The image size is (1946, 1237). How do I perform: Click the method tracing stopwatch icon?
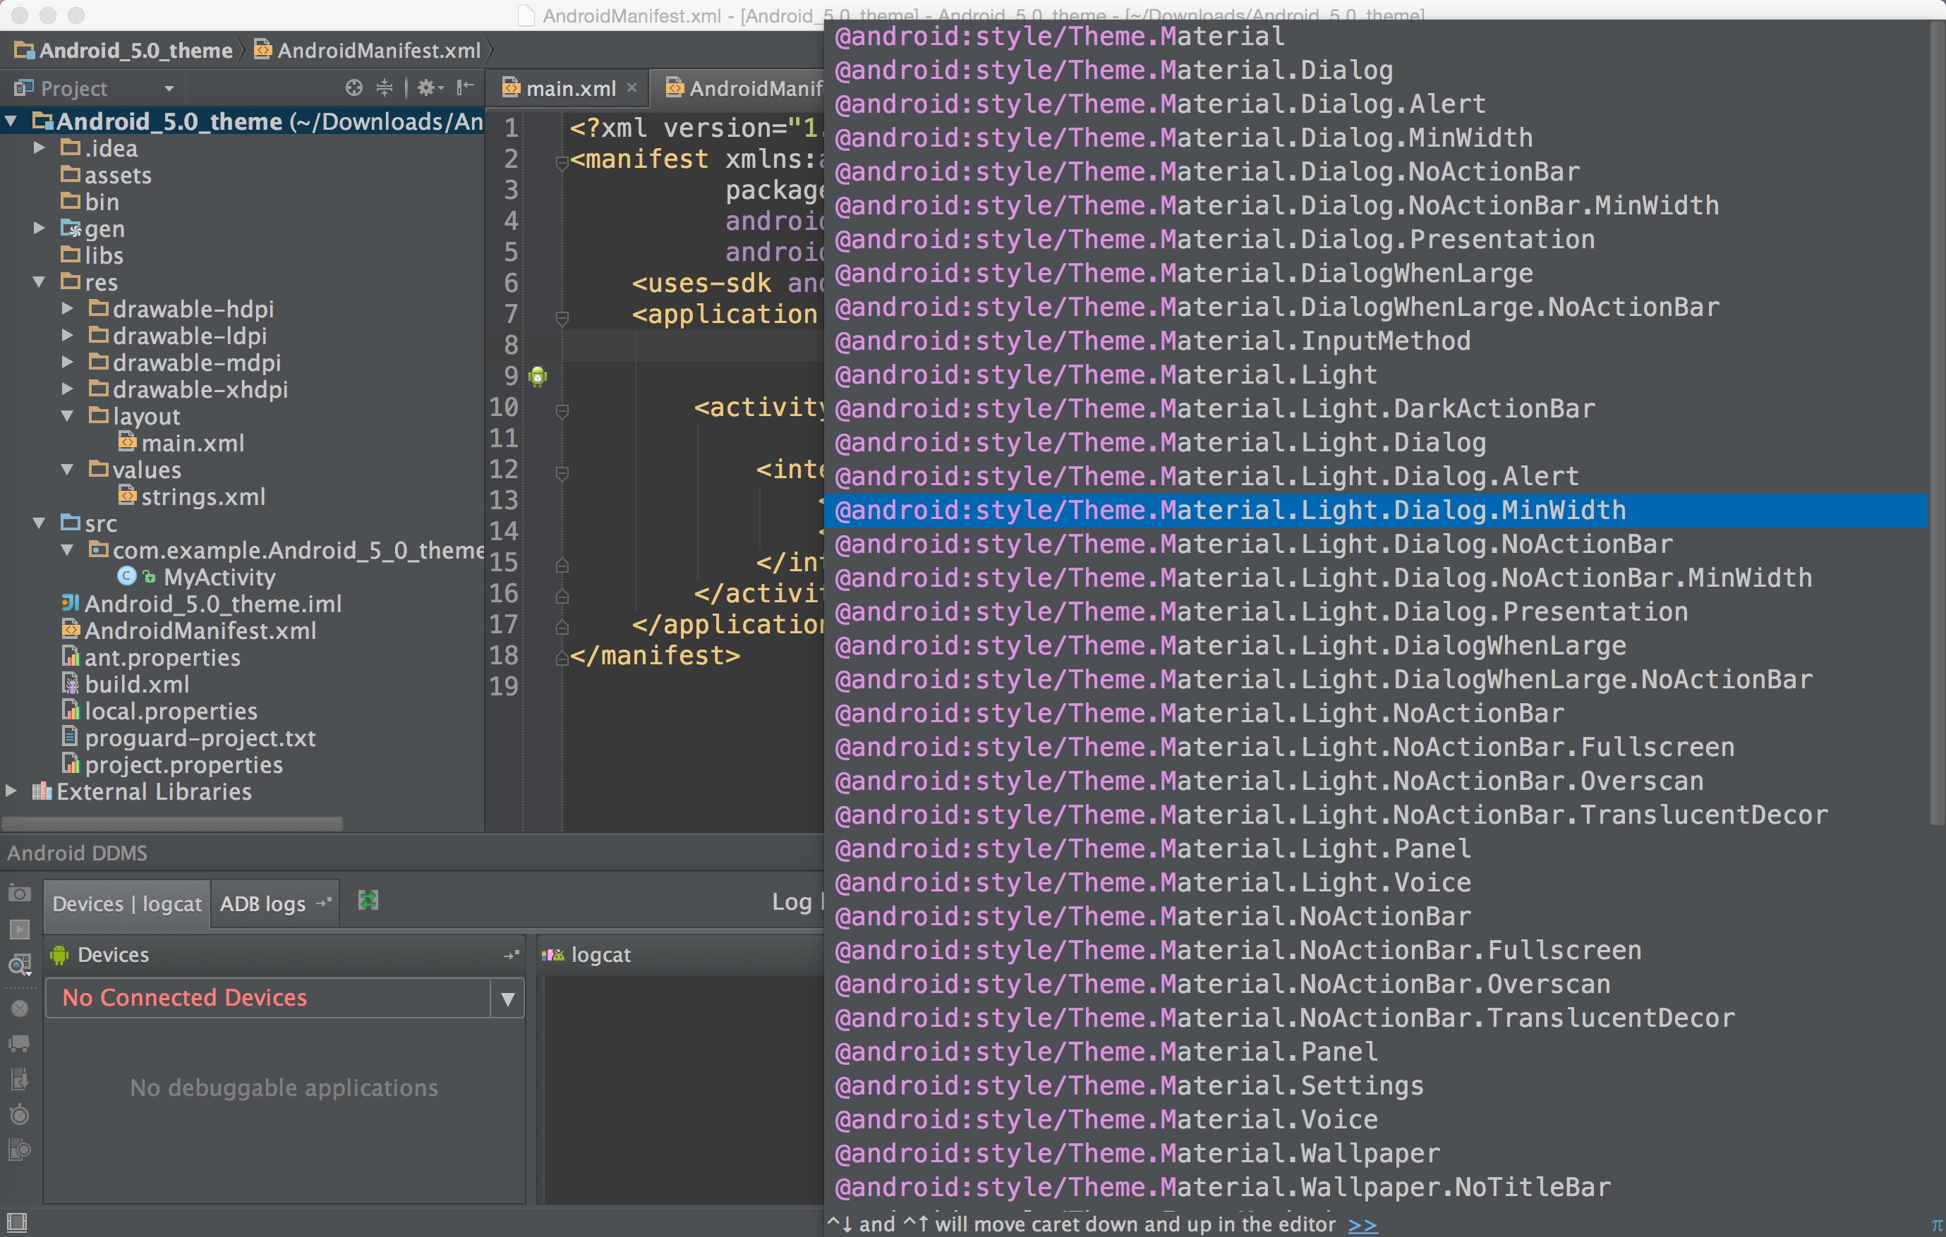tap(19, 1115)
